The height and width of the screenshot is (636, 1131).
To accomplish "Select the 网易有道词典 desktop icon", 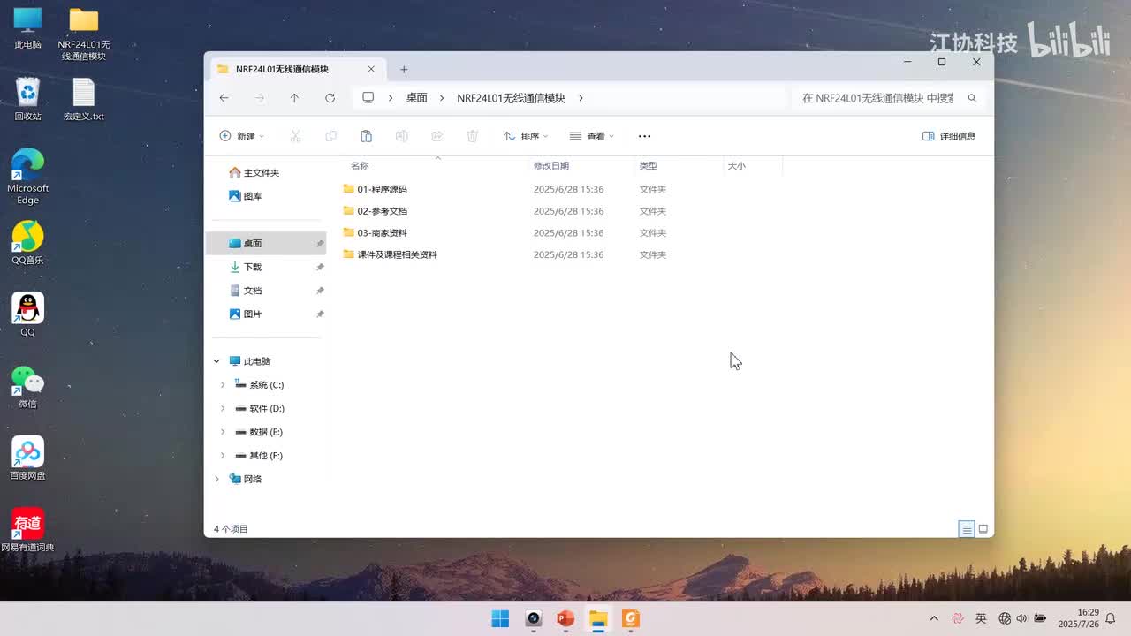I will tap(28, 529).
